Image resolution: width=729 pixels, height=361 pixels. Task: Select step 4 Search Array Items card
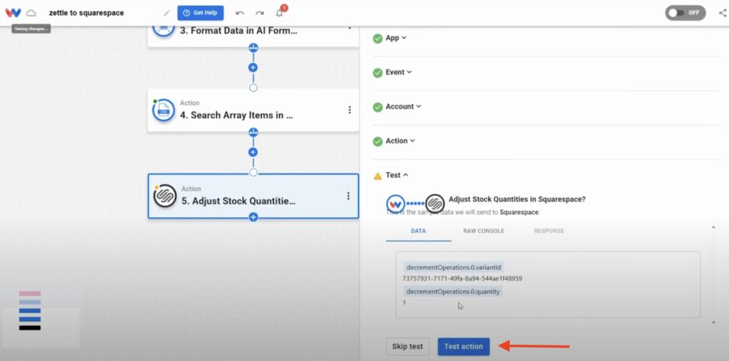click(253, 110)
